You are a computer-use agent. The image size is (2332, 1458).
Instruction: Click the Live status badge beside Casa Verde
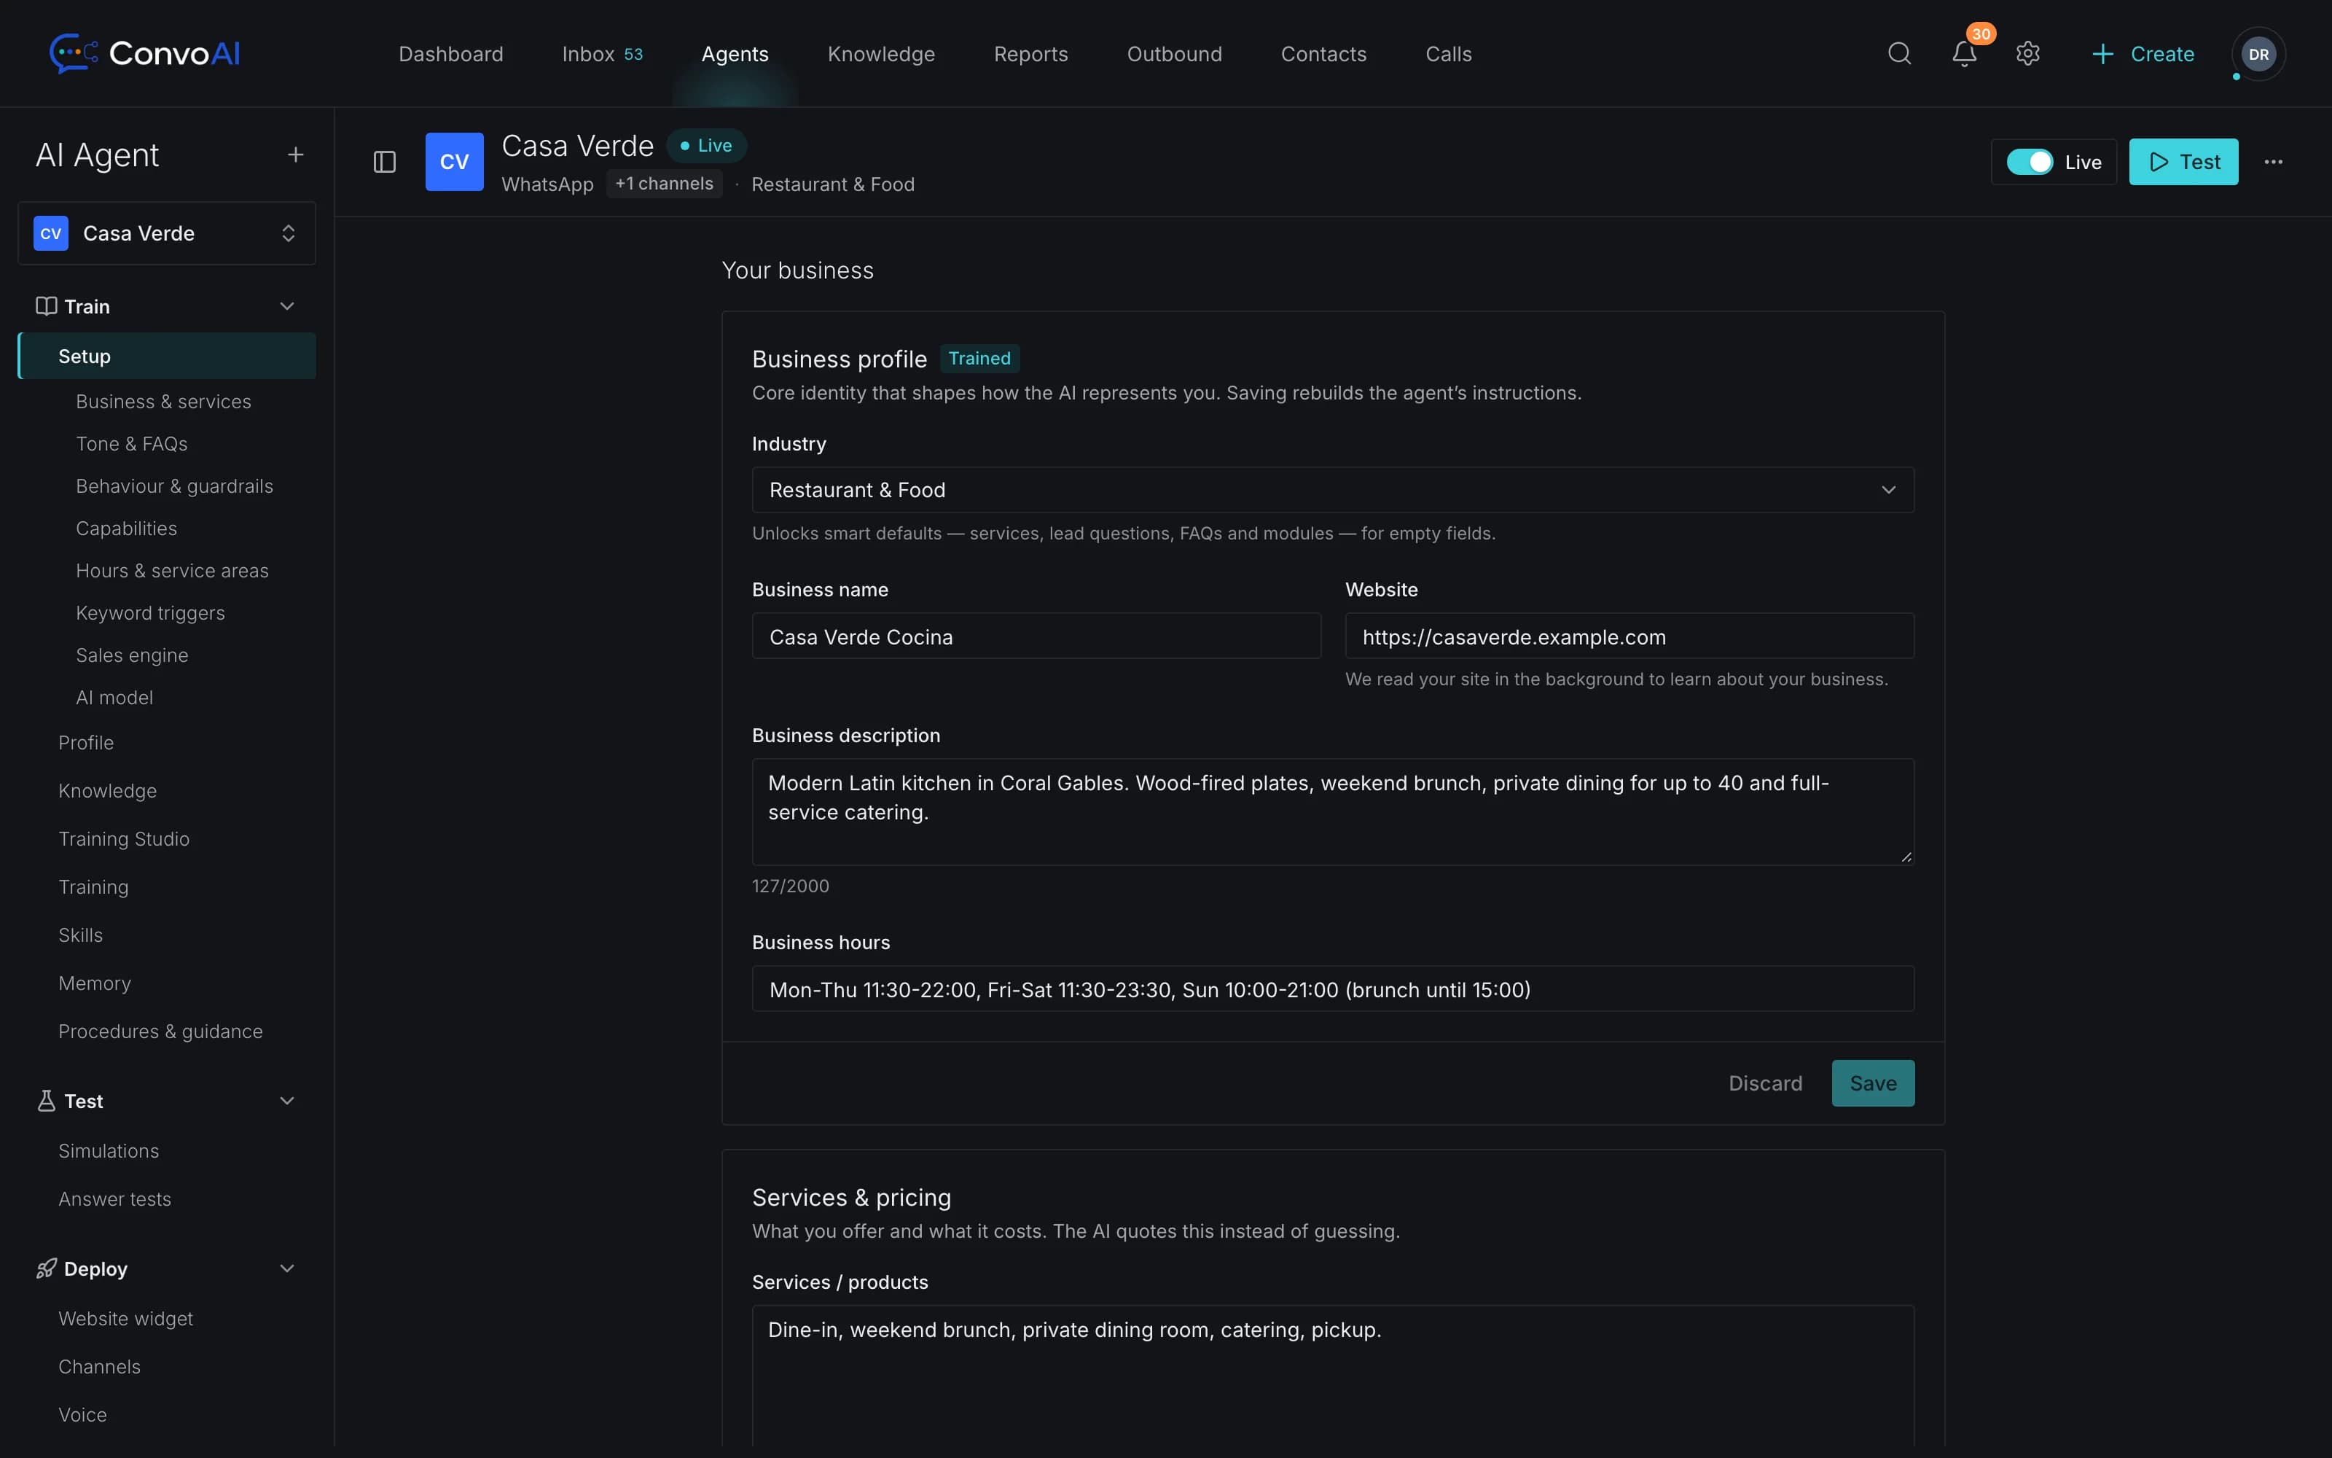[x=706, y=146]
